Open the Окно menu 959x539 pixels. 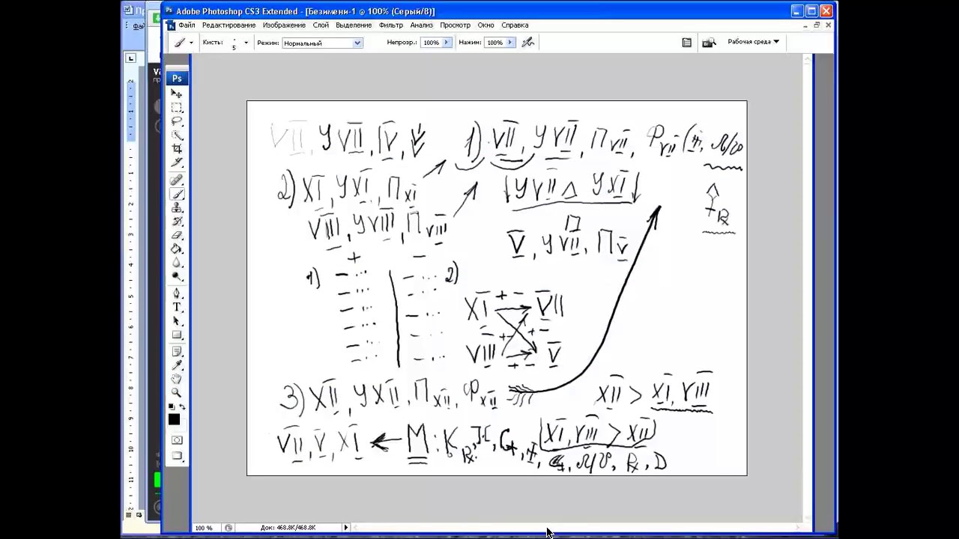[486, 25]
